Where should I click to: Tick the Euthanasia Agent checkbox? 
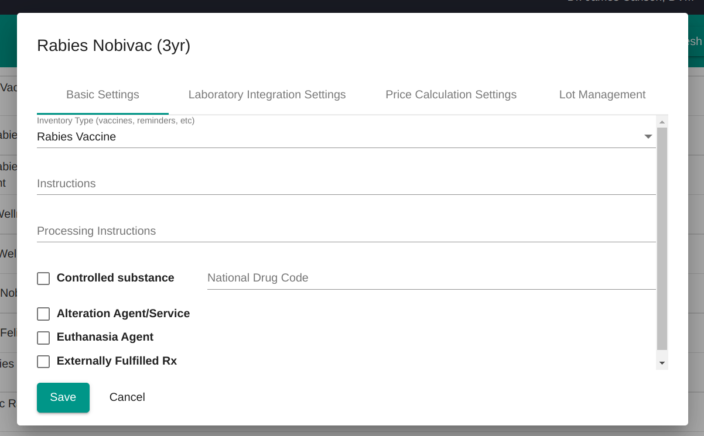pyautogui.click(x=43, y=338)
